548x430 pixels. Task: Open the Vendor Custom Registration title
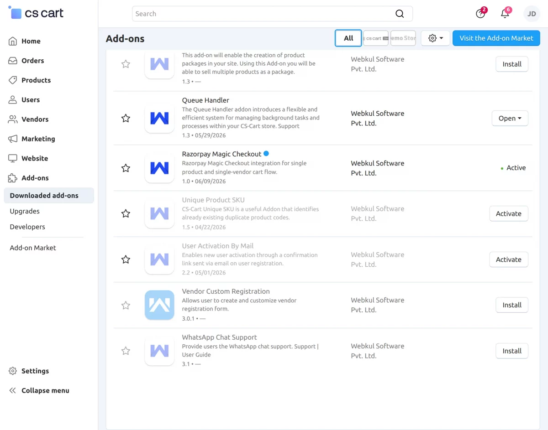point(226,292)
